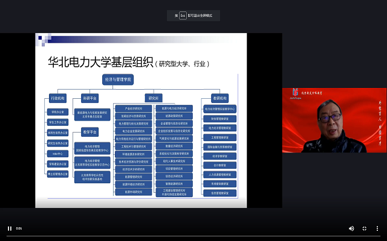Image resolution: width=387 pixels, height=241 pixels.
Task: Click the 学科建设办公室 box
Action: 58,164
